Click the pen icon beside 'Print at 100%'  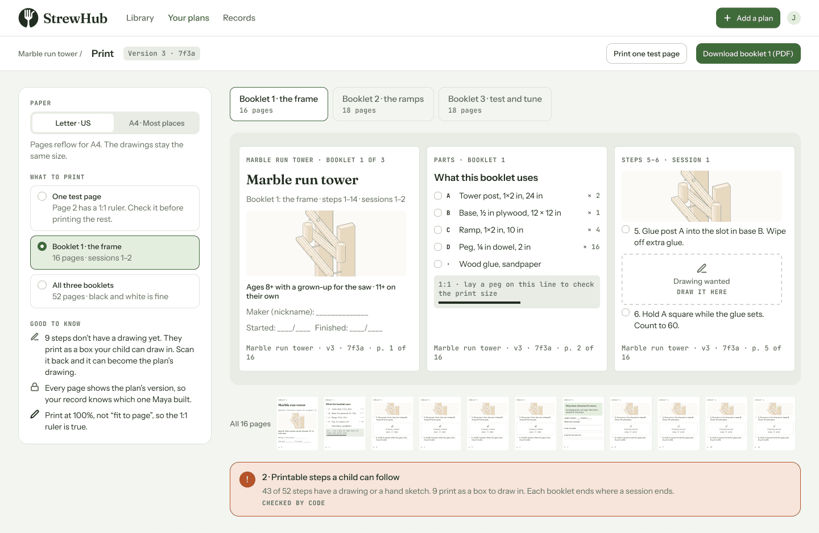click(35, 415)
